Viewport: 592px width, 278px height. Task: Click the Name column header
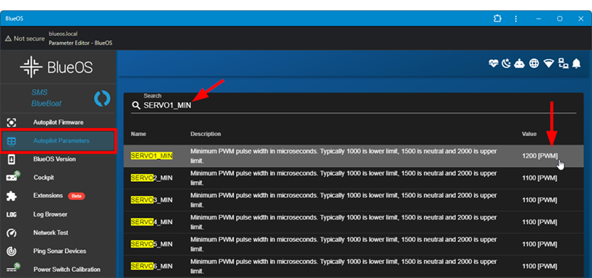pyautogui.click(x=138, y=134)
